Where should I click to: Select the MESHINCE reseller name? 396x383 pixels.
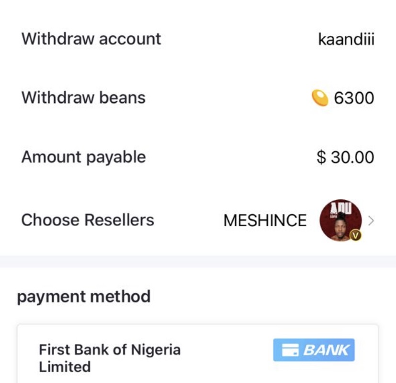pyautogui.click(x=265, y=220)
